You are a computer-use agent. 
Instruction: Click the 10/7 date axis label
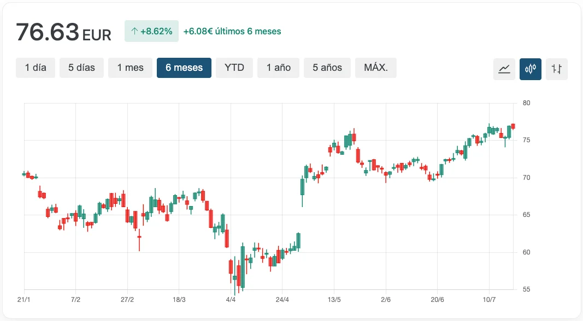(x=489, y=300)
